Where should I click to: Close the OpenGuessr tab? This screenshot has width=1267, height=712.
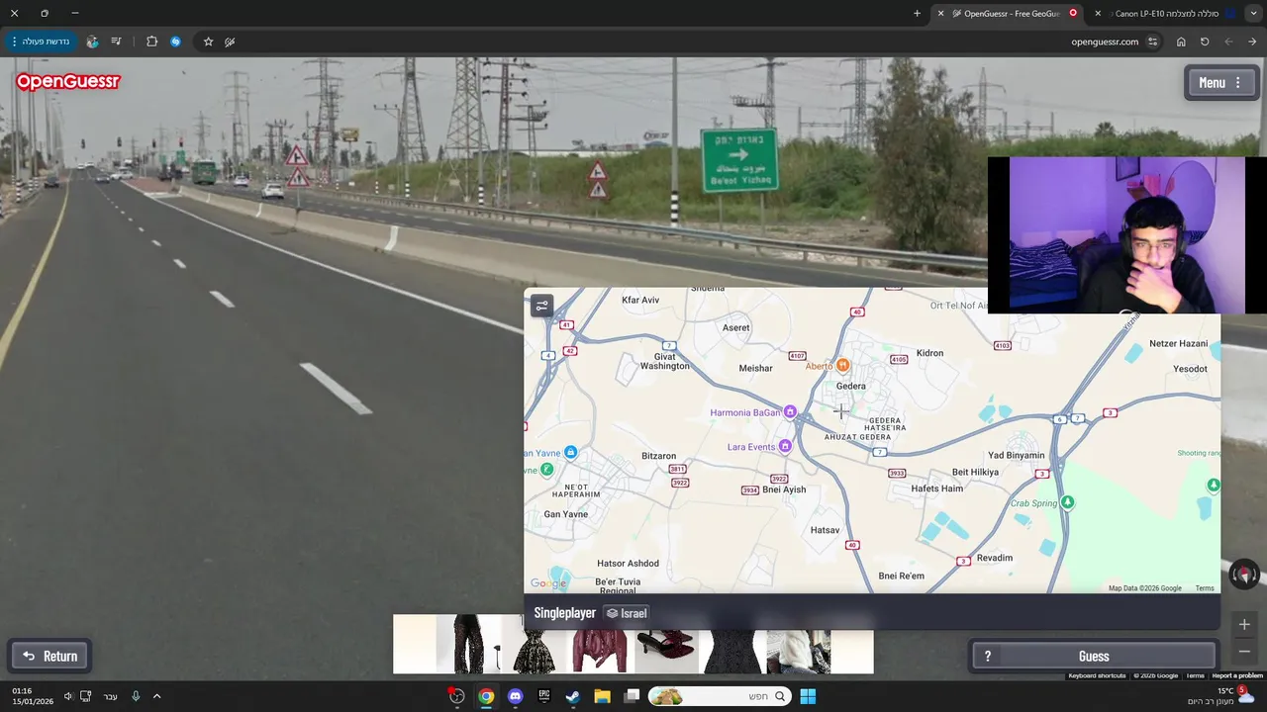pos(940,13)
